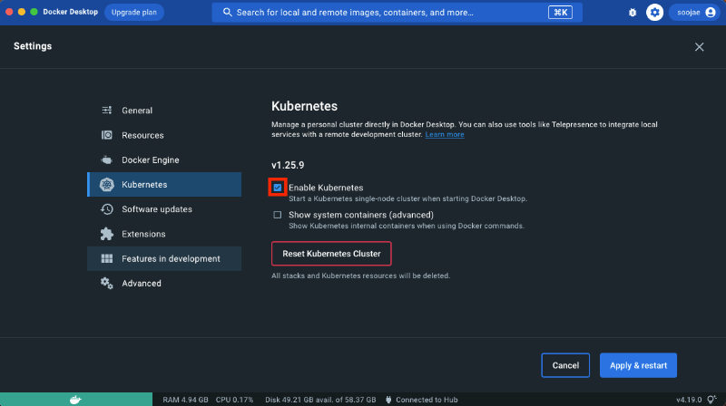The height and width of the screenshot is (406, 726).
Task: Click the user avatar icon next to soojae
Action: (711, 13)
